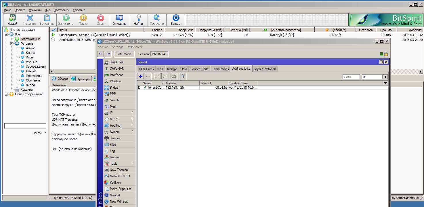Open Wireless in WinBox sidebar
The height and width of the screenshot is (207, 424).
(x=119, y=81)
